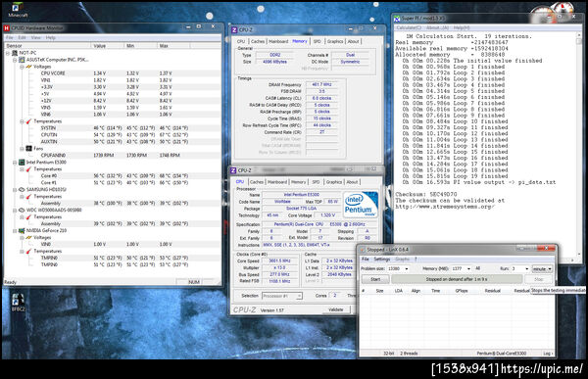Click the title icon of CPU-Z processor window
The width and height of the screenshot is (588, 379).
point(233,170)
